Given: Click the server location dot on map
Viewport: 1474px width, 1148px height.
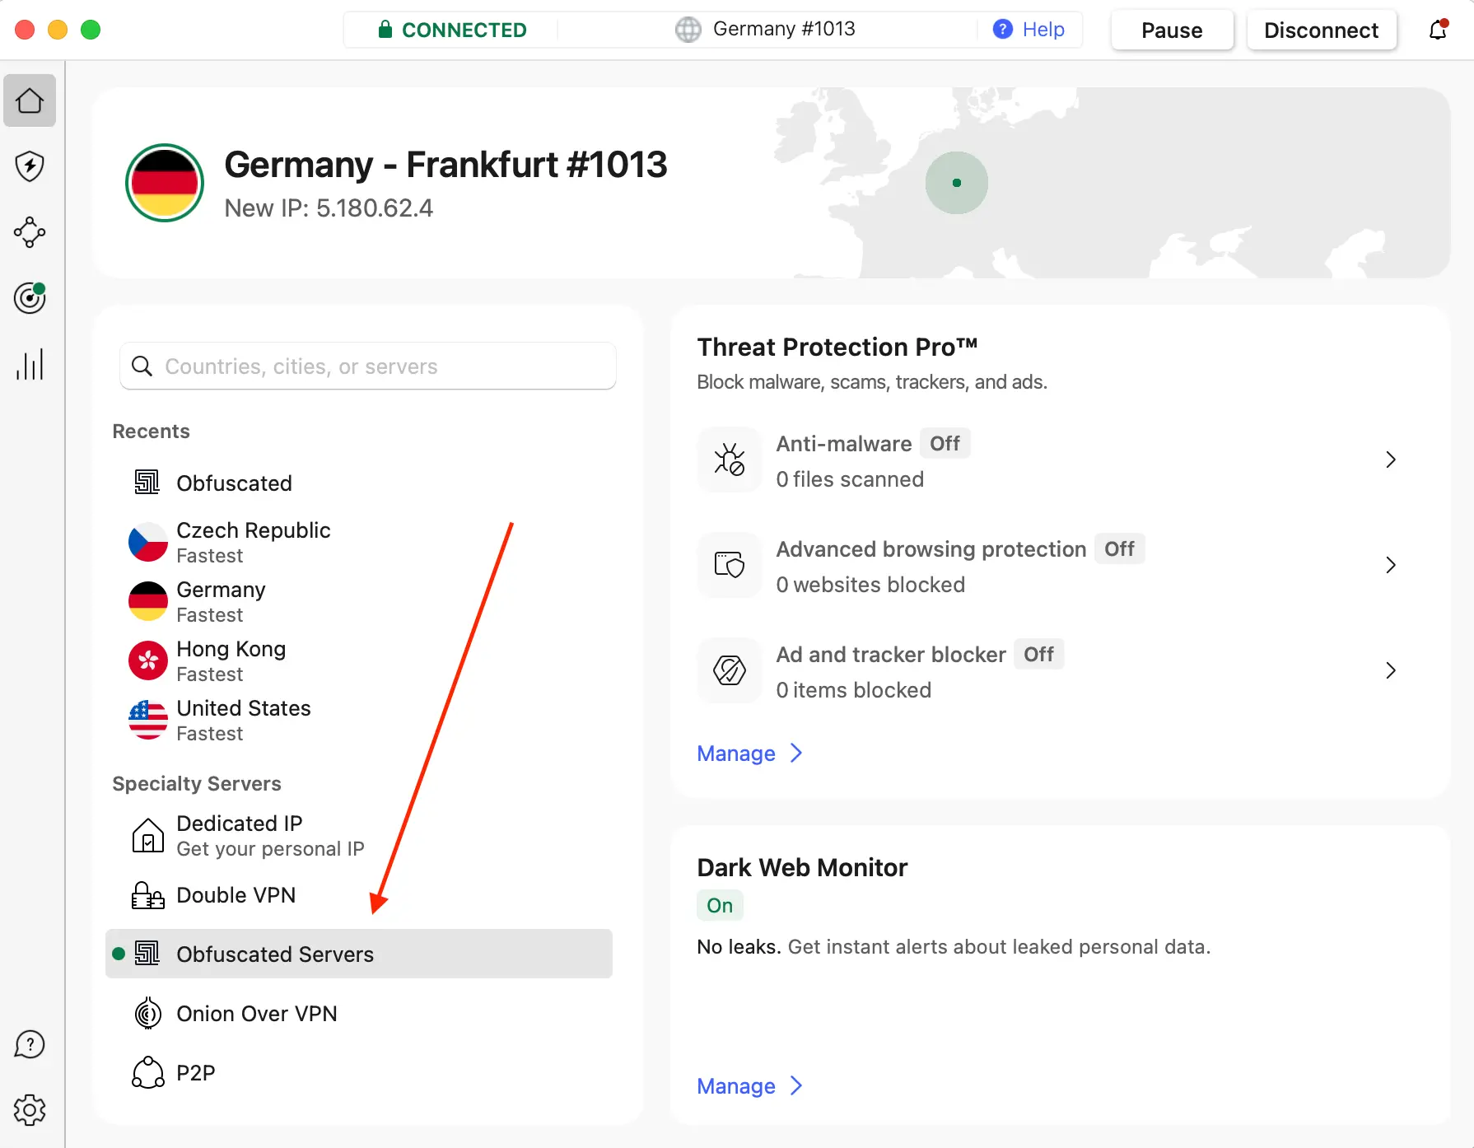Looking at the screenshot, I should (x=956, y=183).
